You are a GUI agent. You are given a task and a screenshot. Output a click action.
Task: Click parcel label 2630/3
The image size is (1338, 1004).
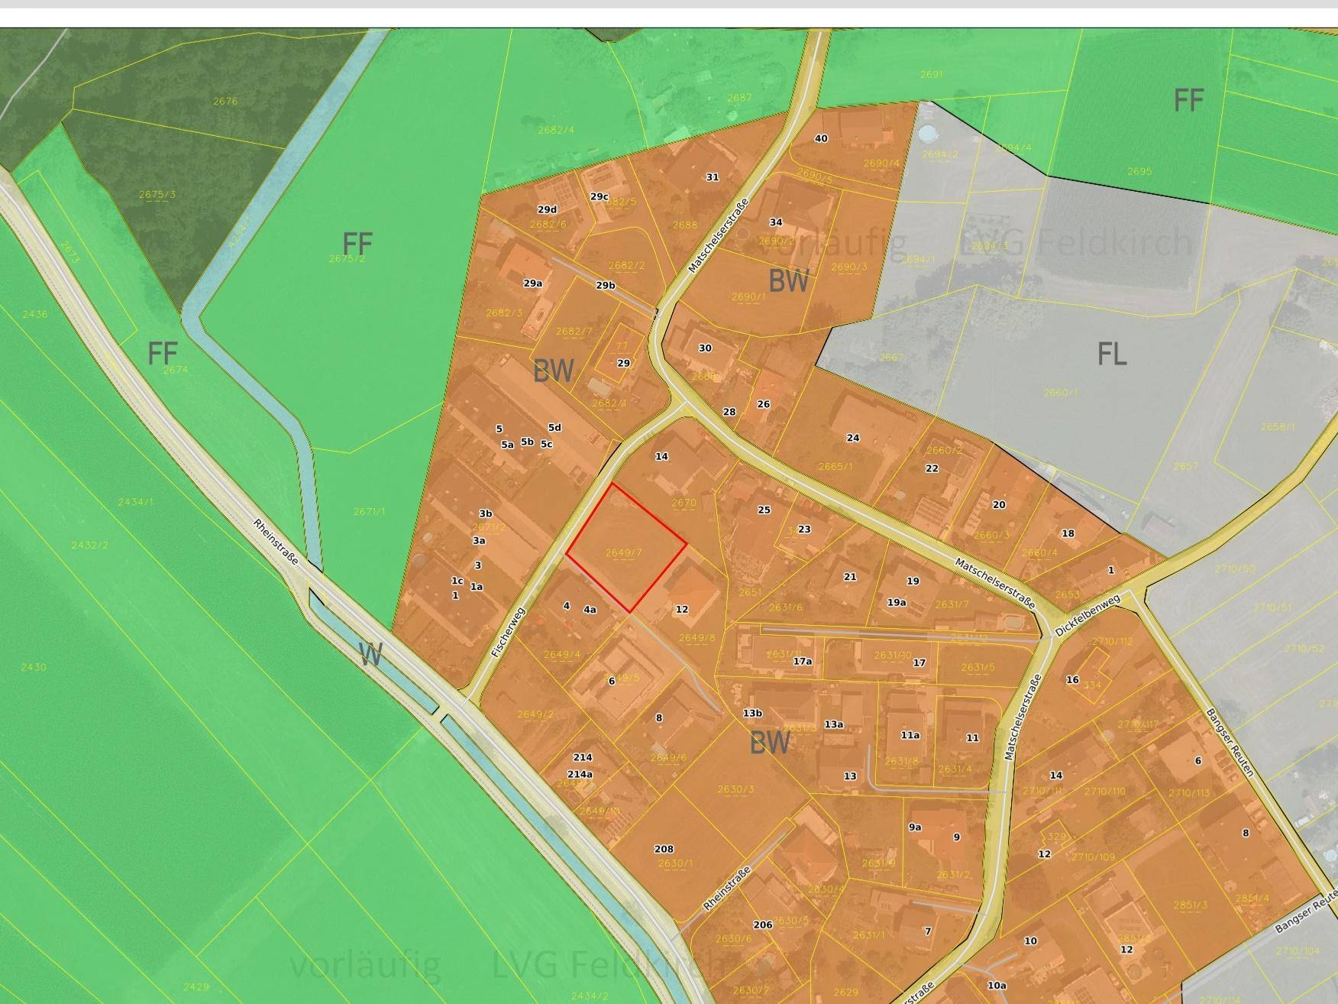[736, 790]
